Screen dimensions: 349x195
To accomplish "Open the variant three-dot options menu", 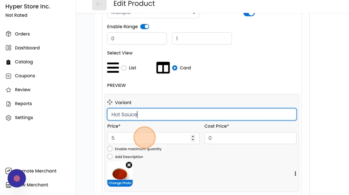I will pos(295,174).
